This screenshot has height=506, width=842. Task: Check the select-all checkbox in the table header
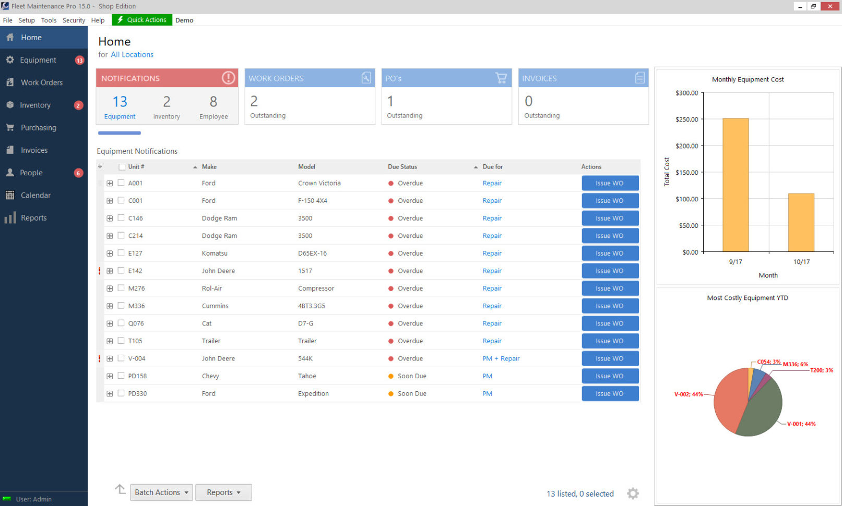point(121,166)
